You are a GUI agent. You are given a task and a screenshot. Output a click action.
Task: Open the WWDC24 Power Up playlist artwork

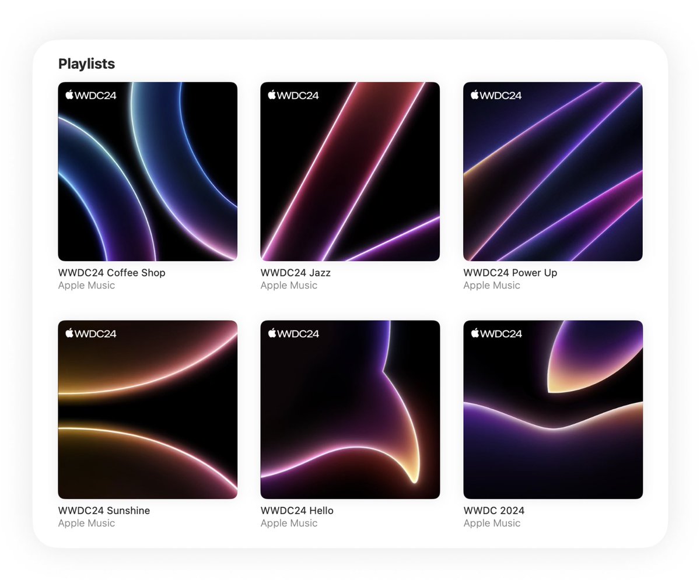[x=553, y=171]
